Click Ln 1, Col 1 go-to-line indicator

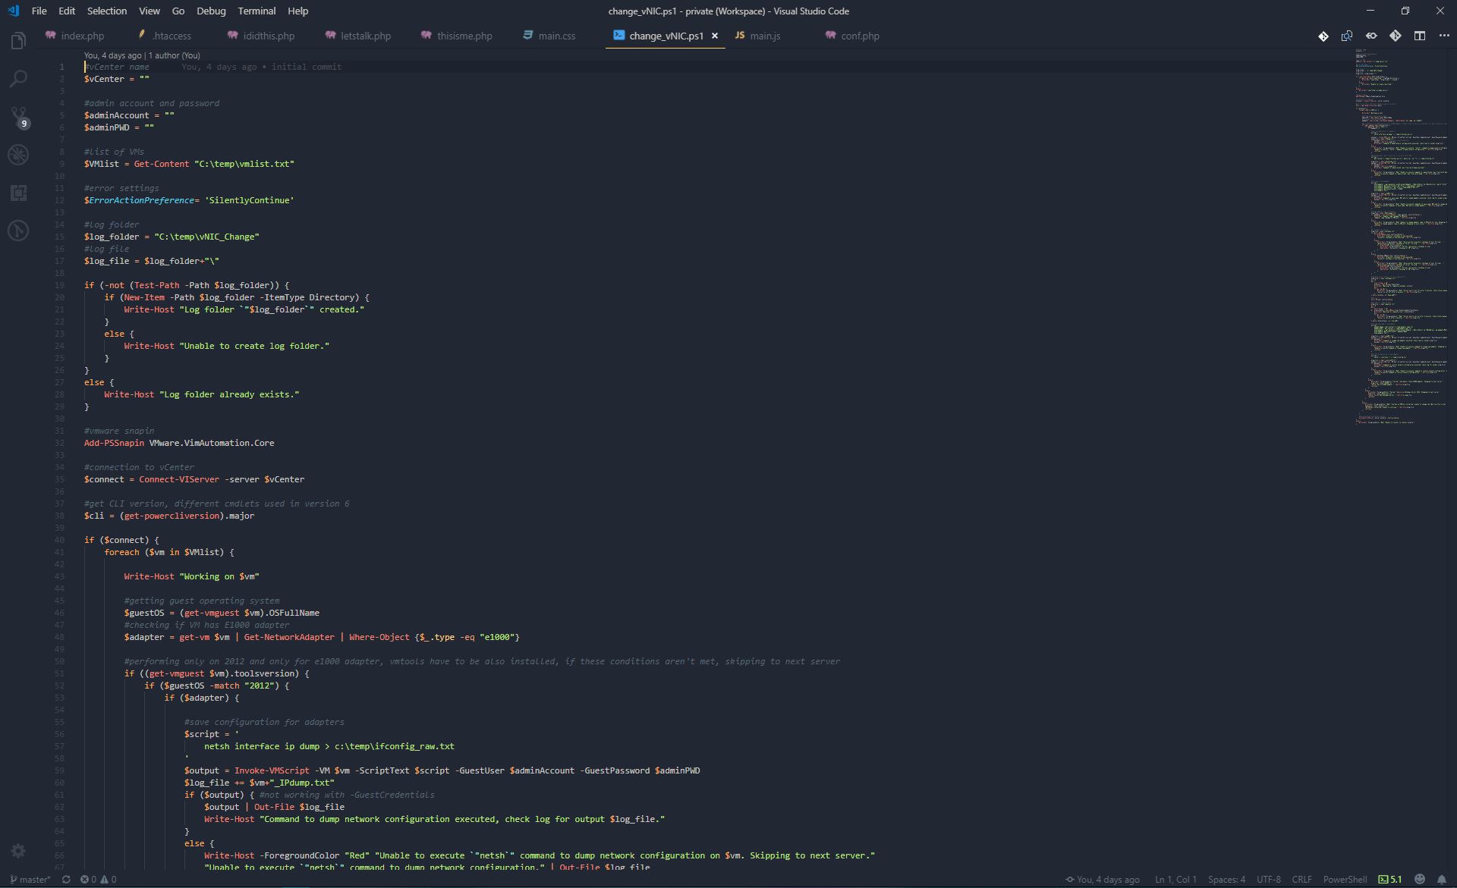click(1175, 880)
